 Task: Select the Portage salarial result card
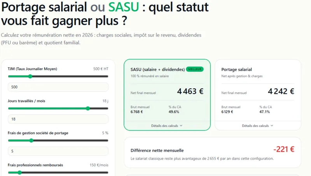tap(258, 95)
